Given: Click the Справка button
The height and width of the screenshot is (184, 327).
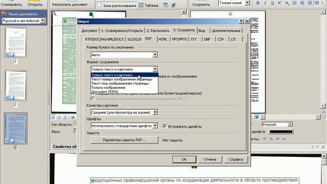Looking at the screenshot, I should click(236, 159).
